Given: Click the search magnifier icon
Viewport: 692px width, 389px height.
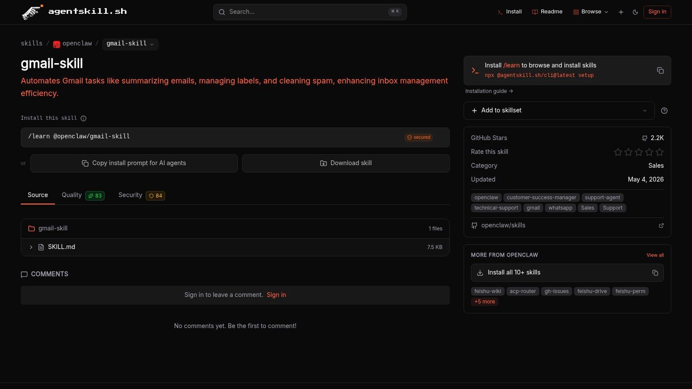Looking at the screenshot, I should point(222,12).
